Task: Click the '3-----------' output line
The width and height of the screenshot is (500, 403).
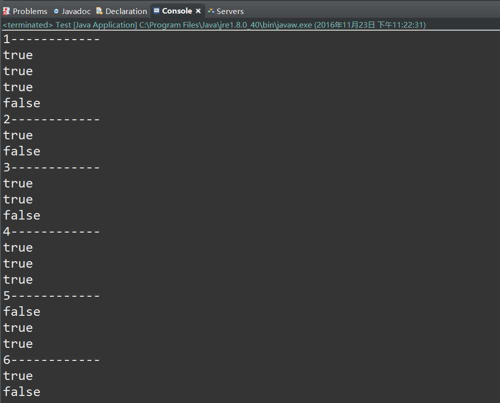Action: tap(51, 167)
